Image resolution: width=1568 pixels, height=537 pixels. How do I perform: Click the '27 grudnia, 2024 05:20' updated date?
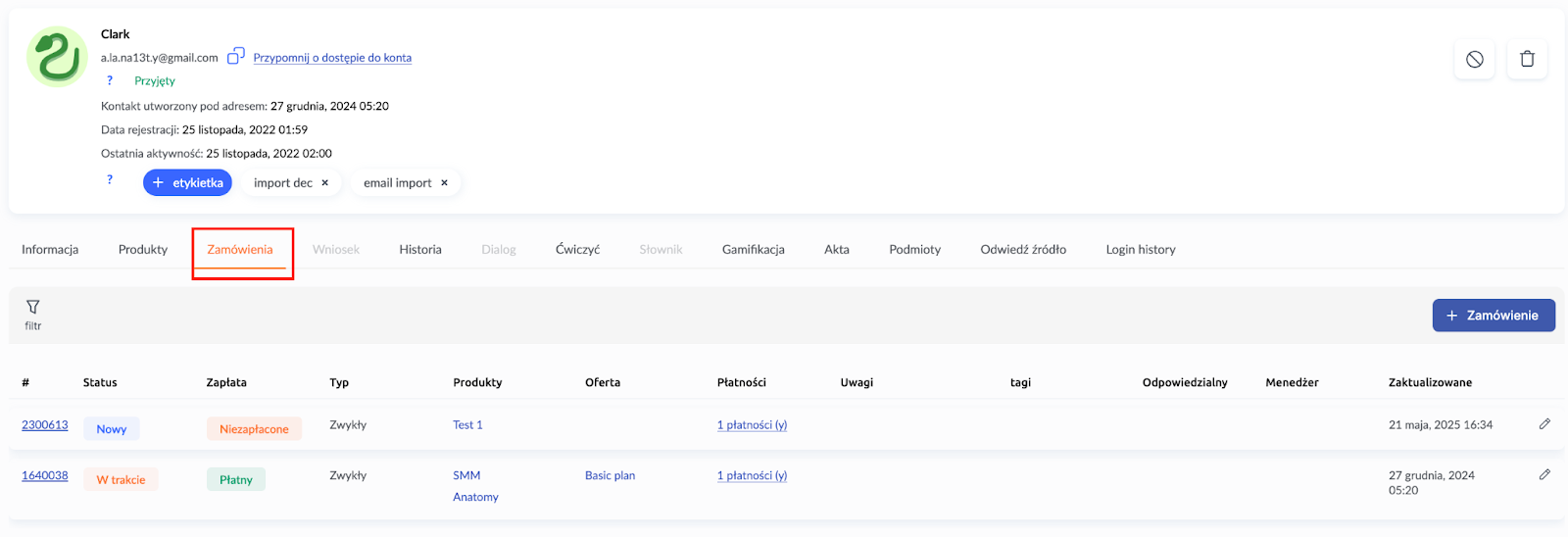pyautogui.click(x=1432, y=483)
